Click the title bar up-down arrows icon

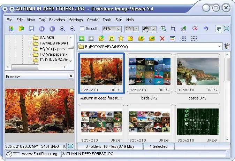[12, 9]
